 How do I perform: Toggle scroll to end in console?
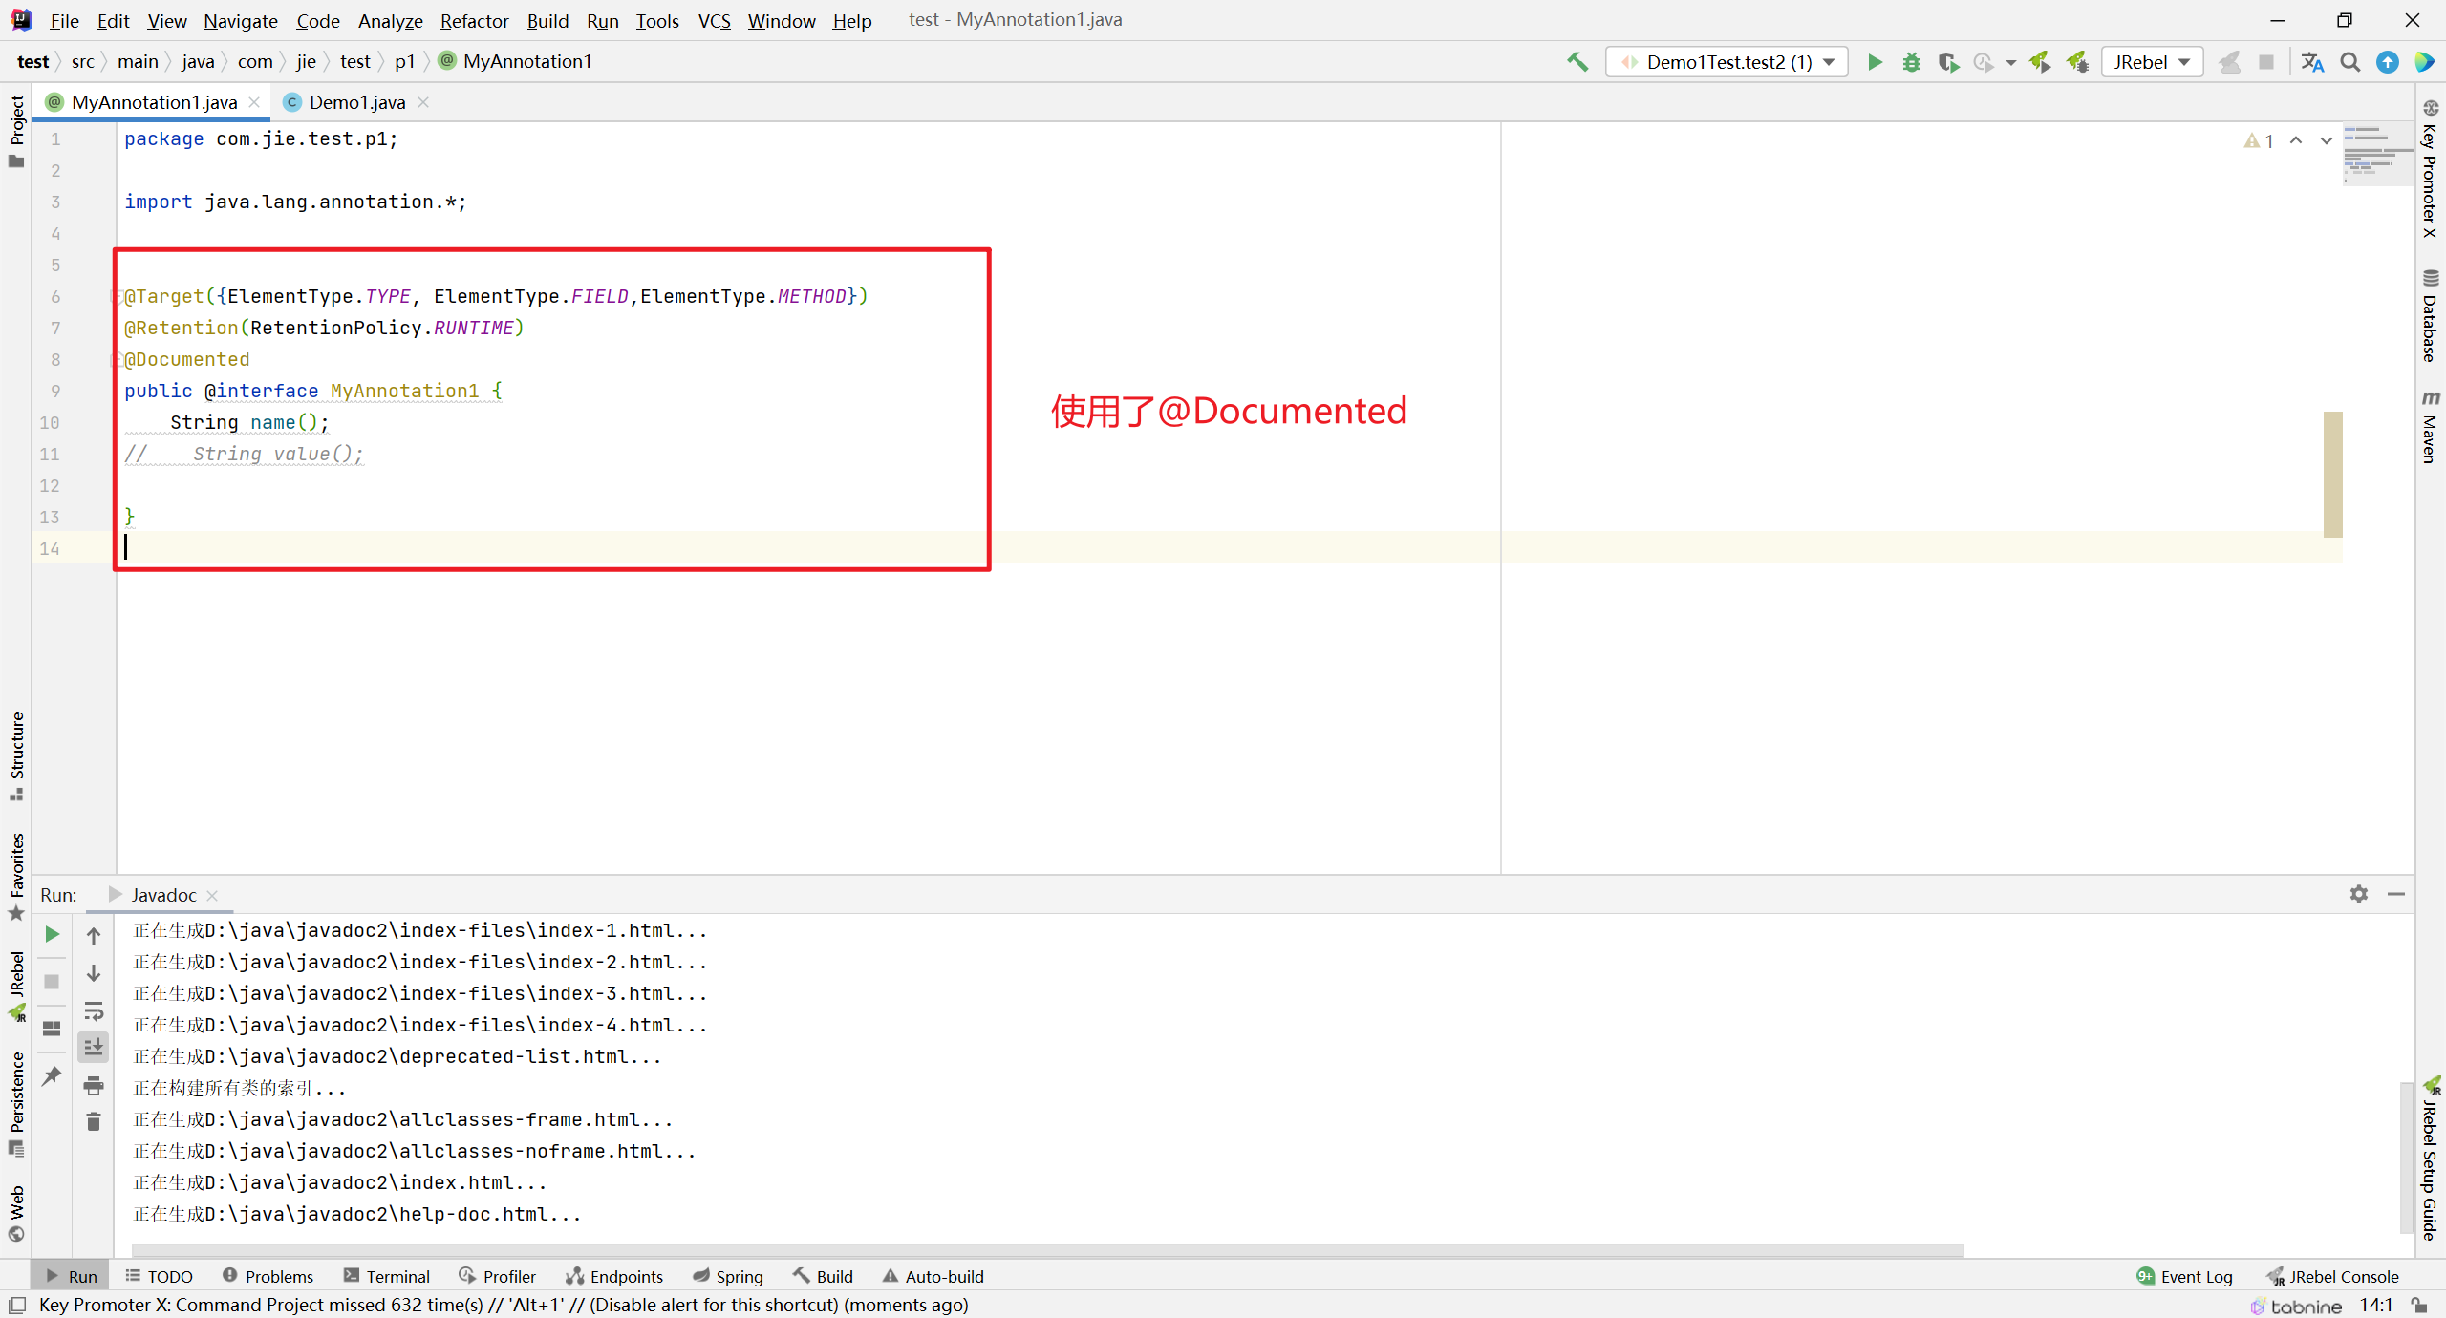click(94, 1048)
